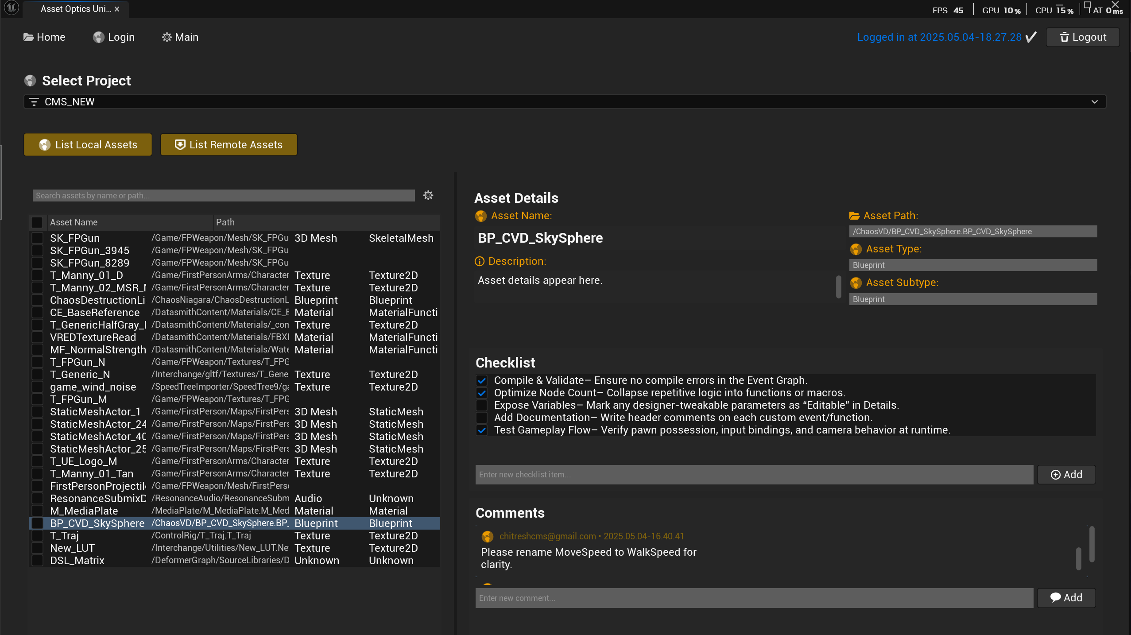Viewport: 1131px width, 635px height.
Task: Click the Asset Path value field
Action: tap(973, 232)
